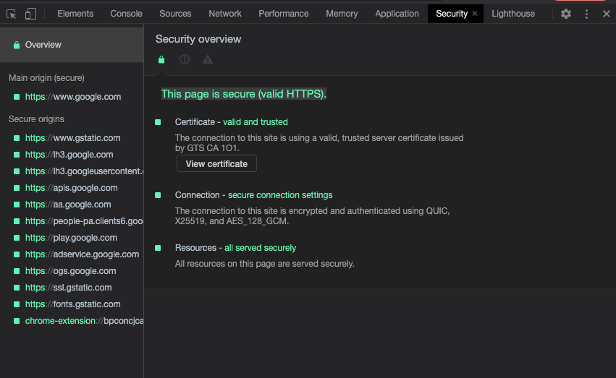Switch to the Network tab
Screen dimensions: 616x378
(225, 14)
